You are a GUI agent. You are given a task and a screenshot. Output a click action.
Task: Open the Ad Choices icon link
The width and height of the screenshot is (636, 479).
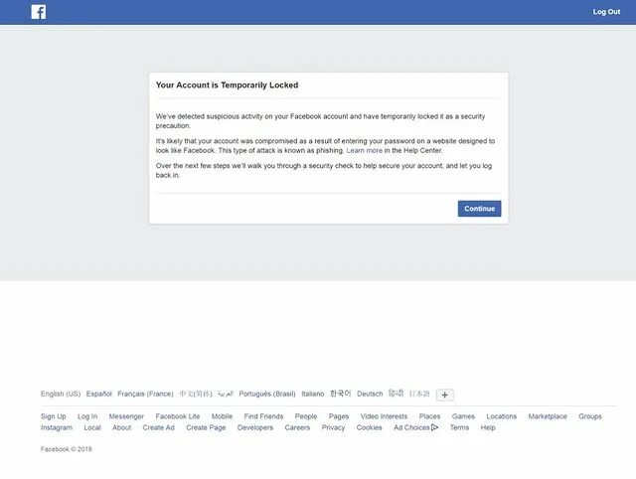(415, 427)
